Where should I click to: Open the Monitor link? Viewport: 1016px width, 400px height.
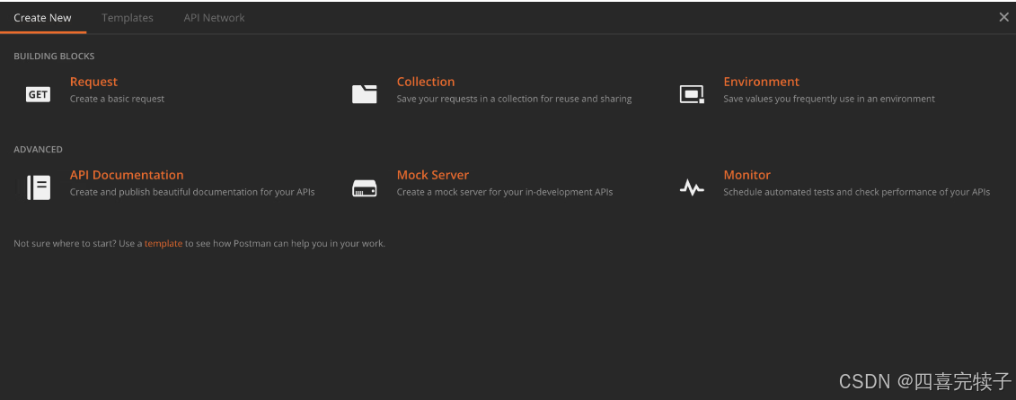(747, 175)
